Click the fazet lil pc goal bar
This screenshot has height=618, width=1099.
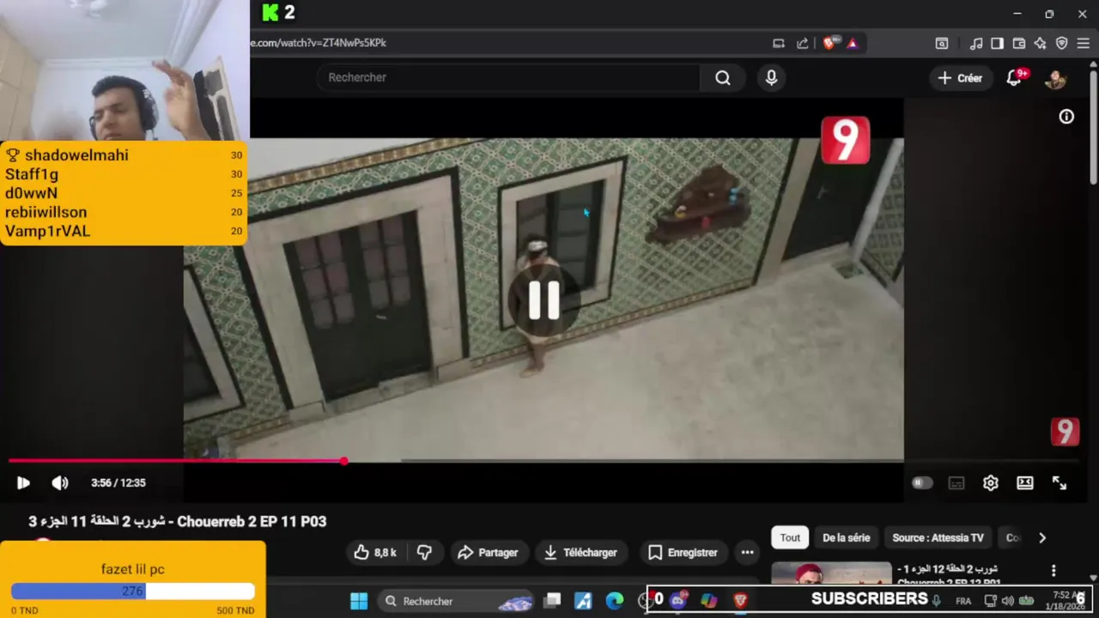(x=132, y=591)
